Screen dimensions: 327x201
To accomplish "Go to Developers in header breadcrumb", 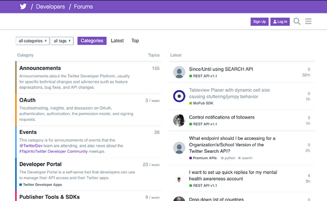I will [50, 7].
